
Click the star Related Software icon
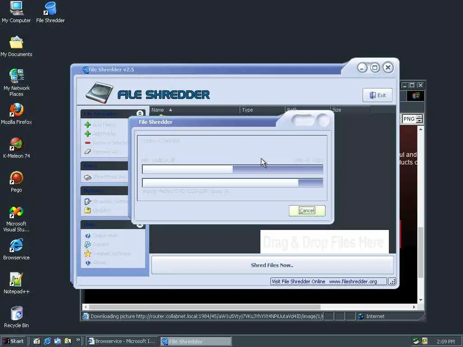(x=88, y=253)
